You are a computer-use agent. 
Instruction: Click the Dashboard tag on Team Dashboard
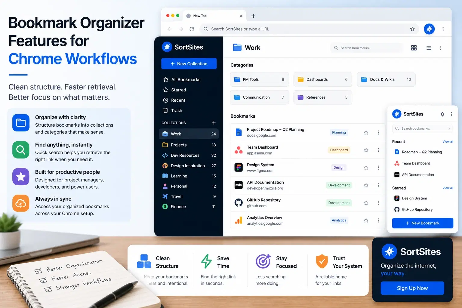coord(339,150)
